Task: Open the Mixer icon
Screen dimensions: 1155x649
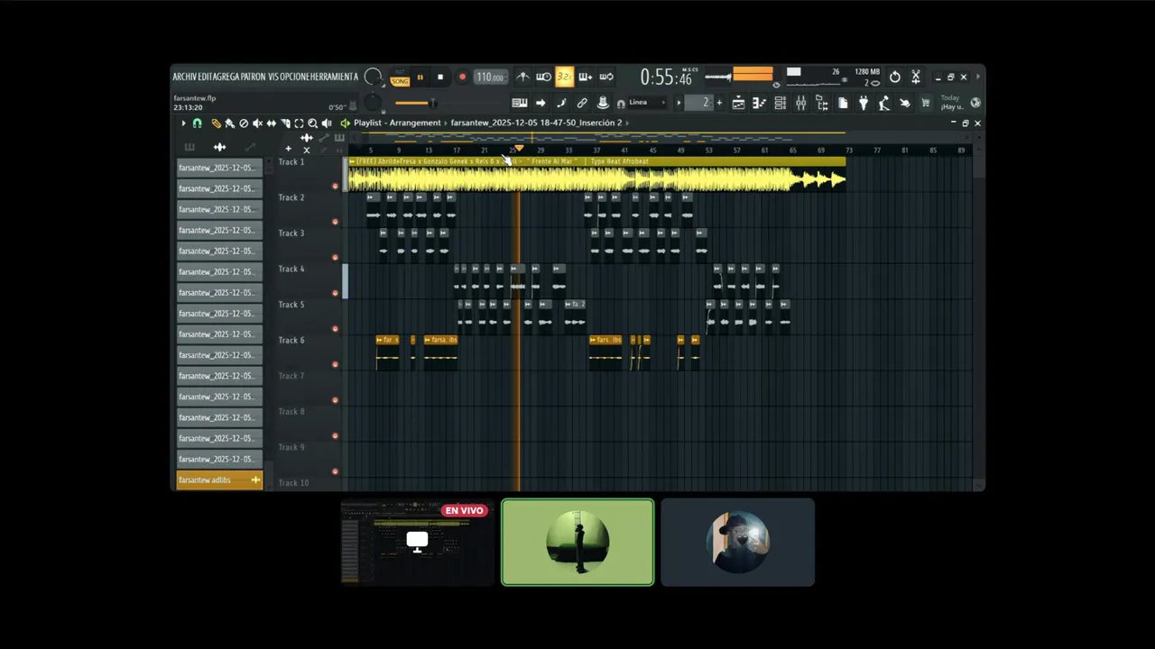Action: pos(800,103)
